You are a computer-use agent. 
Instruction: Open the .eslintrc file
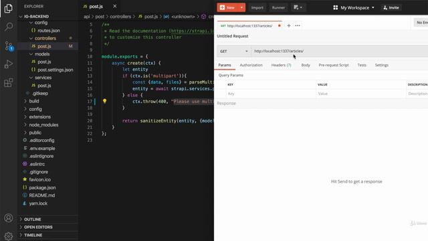(37, 164)
